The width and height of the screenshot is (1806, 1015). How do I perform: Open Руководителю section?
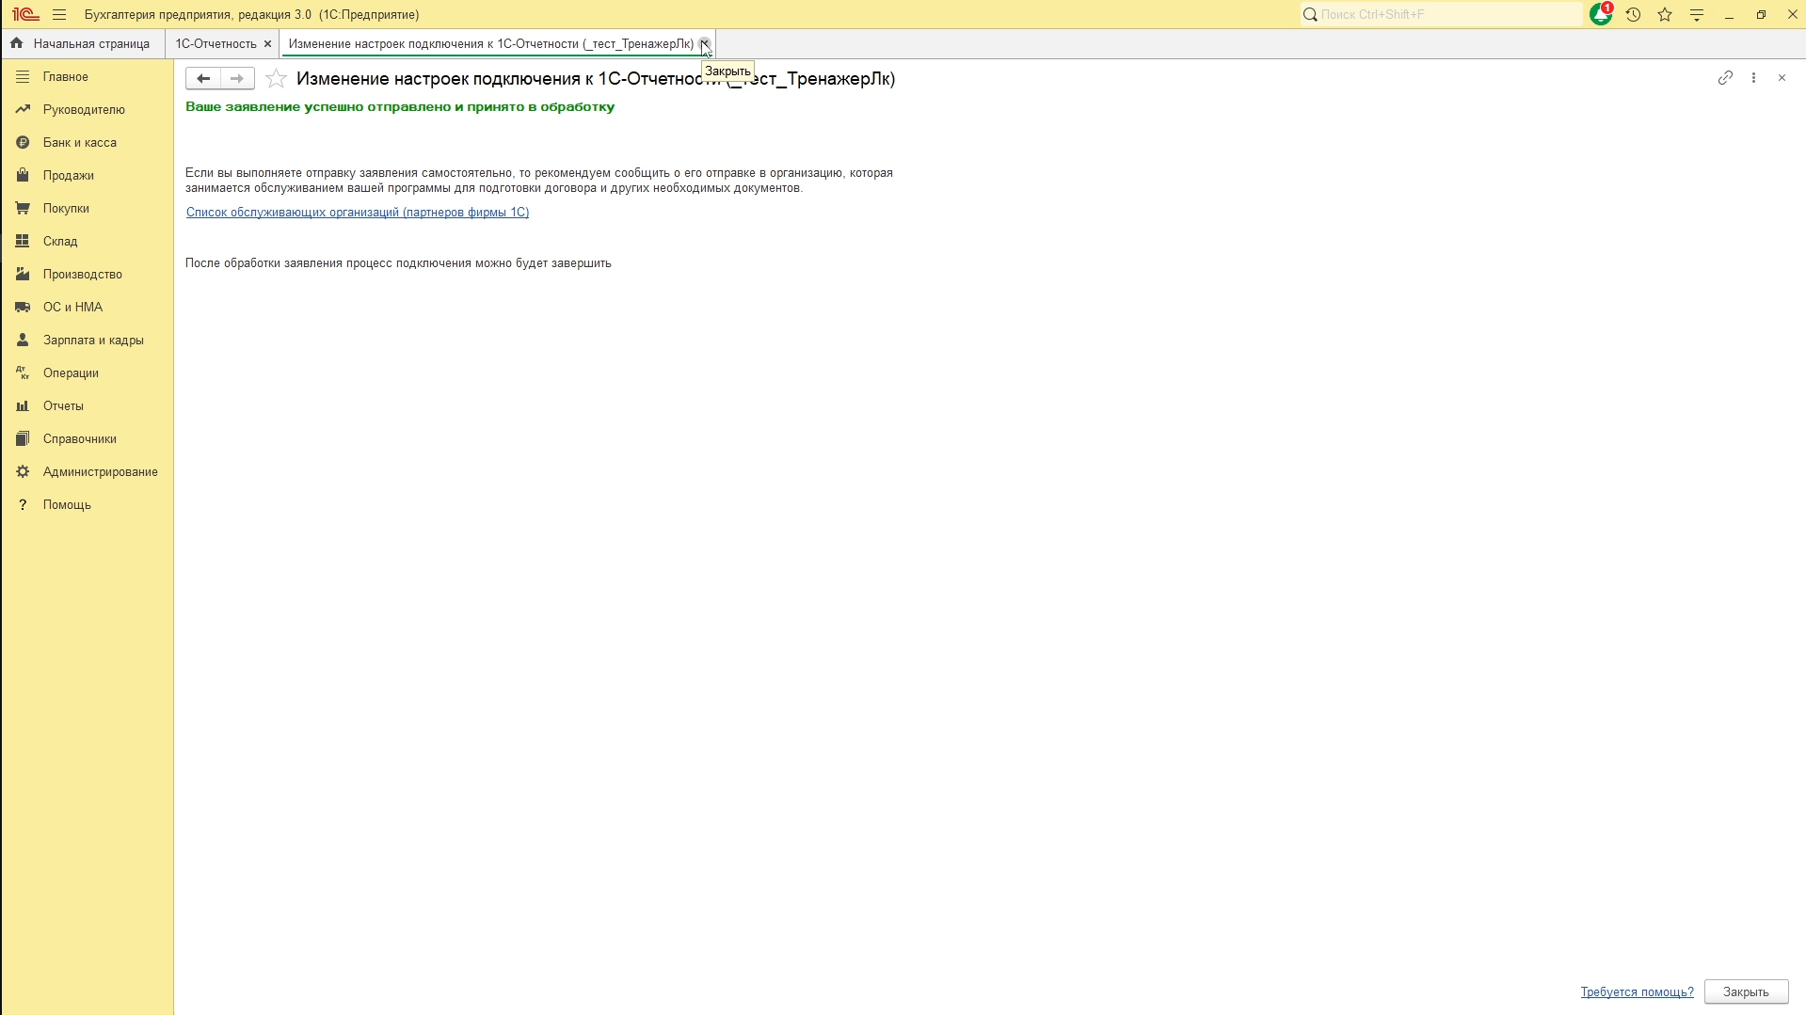point(88,110)
